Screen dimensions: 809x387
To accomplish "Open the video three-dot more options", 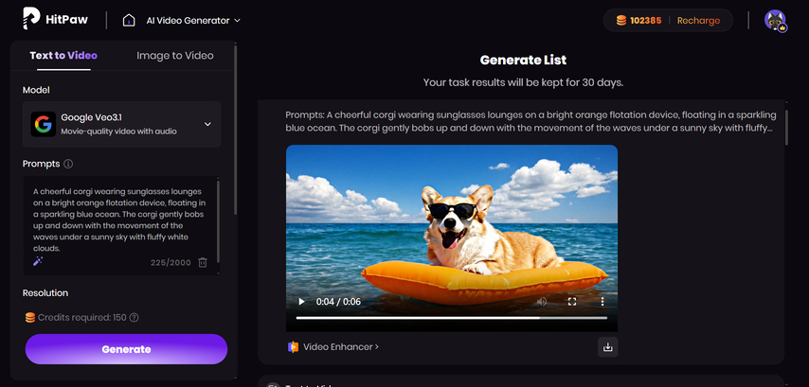I will coord(602,302).
